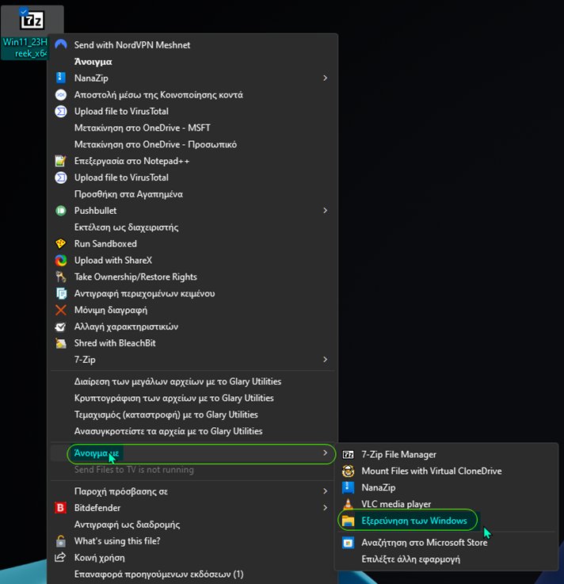Click the Virtual CloneDrive icon

(x=348, y=471)
